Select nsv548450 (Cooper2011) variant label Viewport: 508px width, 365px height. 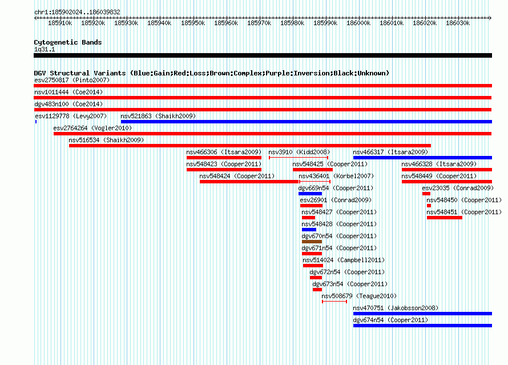(x=464, y=200)
